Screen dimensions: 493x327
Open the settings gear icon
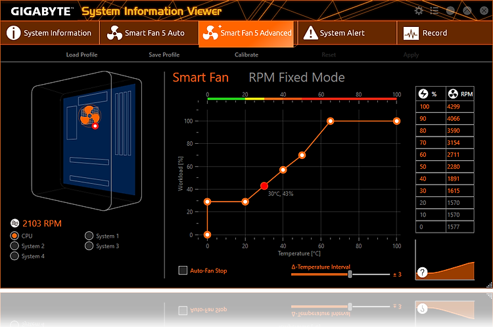click(419, 11)
